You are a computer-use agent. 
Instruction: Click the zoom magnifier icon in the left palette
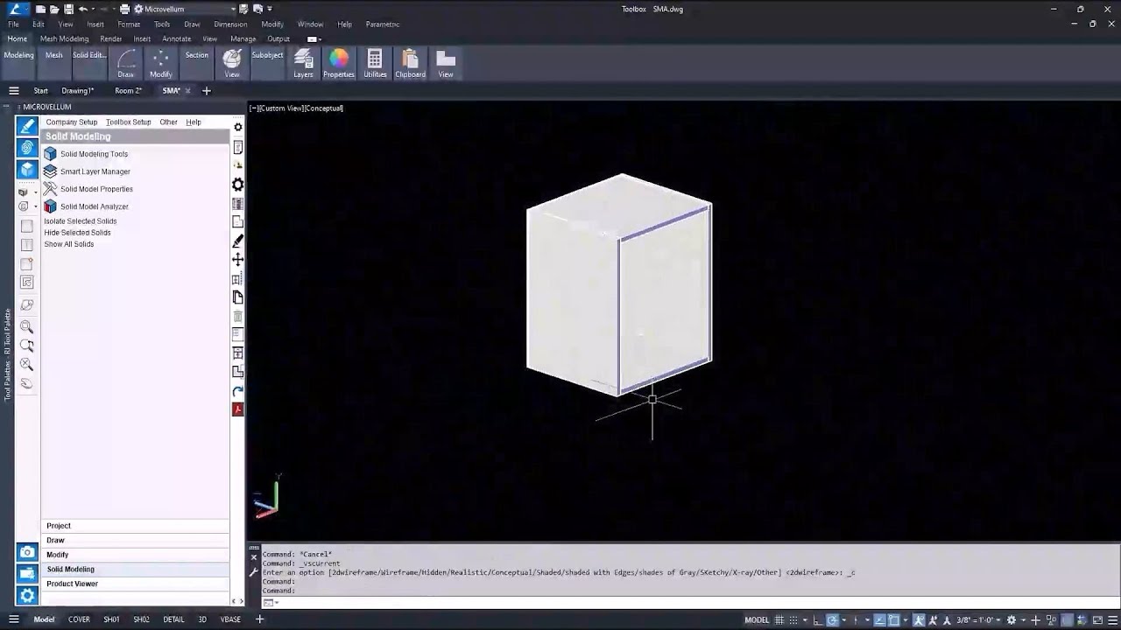point(27,326)
